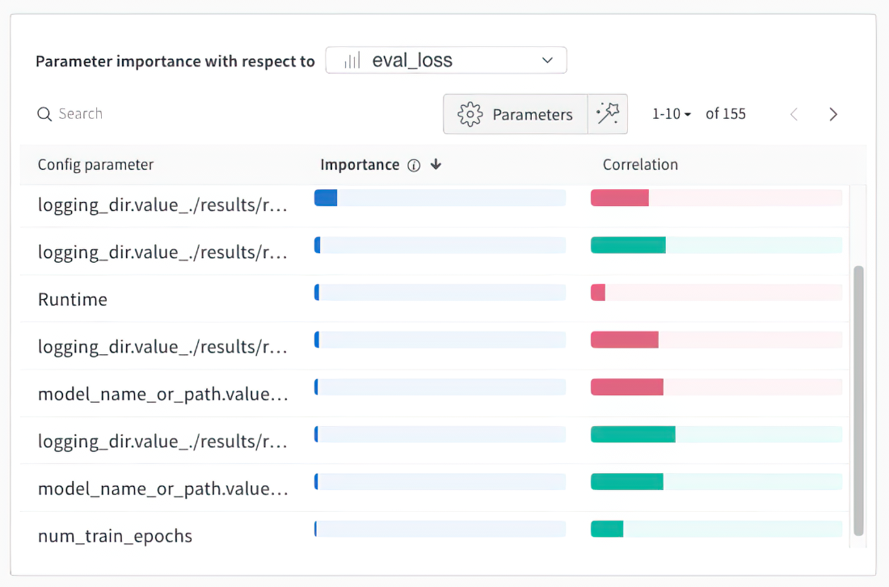
Task: Click Runtime's red correlation bar
Action: (597, 293)
